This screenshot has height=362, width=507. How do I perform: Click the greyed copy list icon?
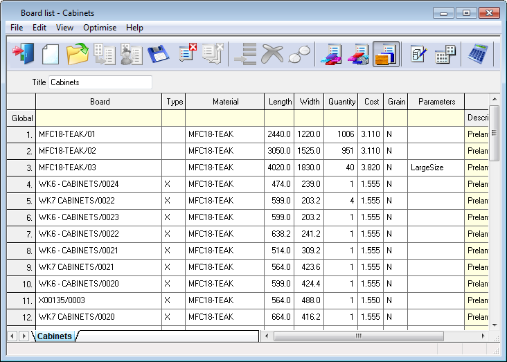point(105,54)
